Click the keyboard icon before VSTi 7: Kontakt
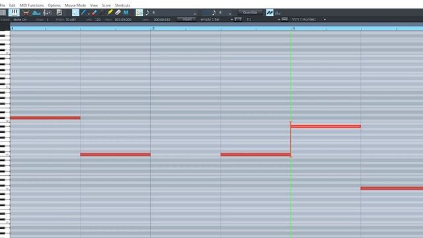Viewport: 423px width, 238px height. click(x=284, y=19)
